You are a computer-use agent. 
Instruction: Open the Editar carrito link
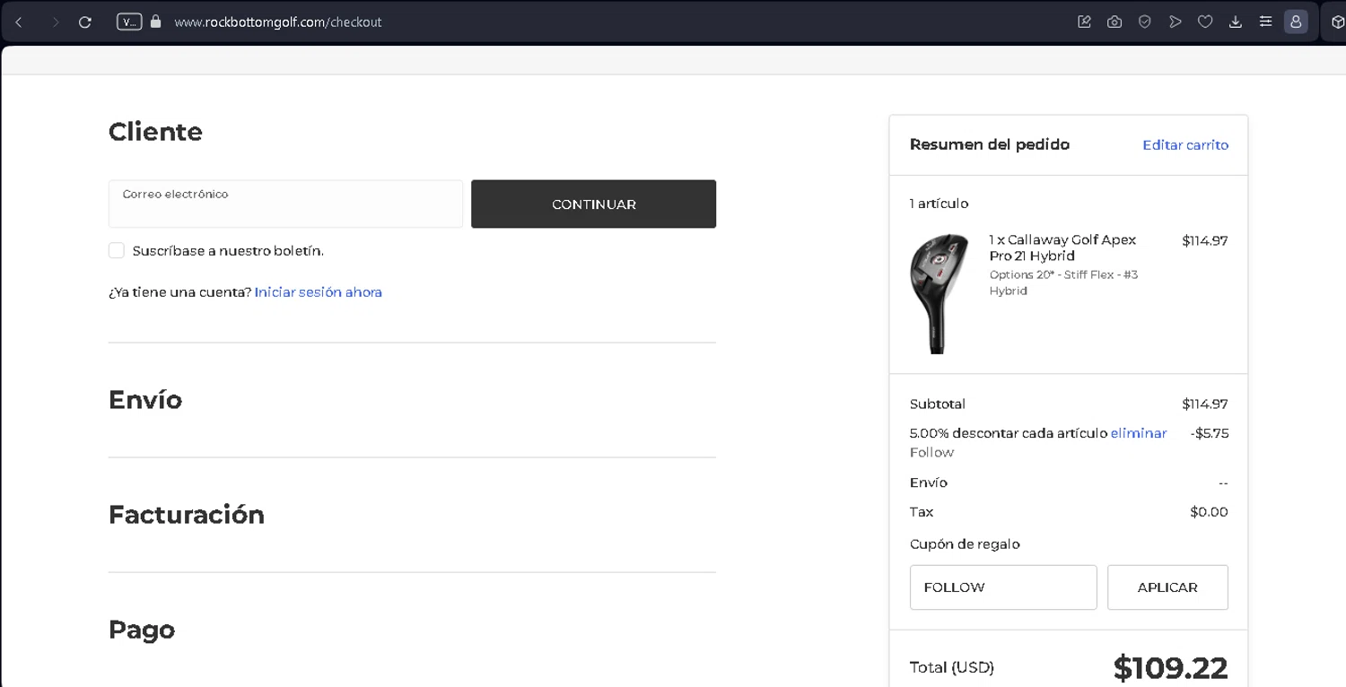point(1185,145)
